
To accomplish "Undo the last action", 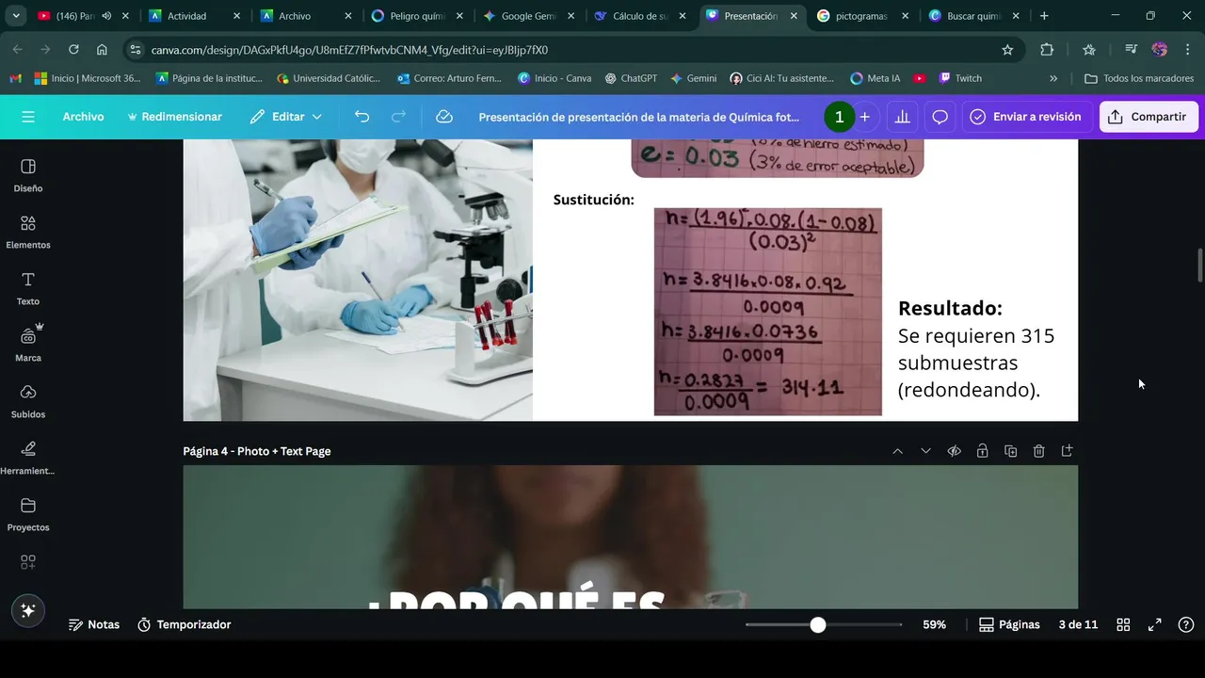I will click(361, 117).
